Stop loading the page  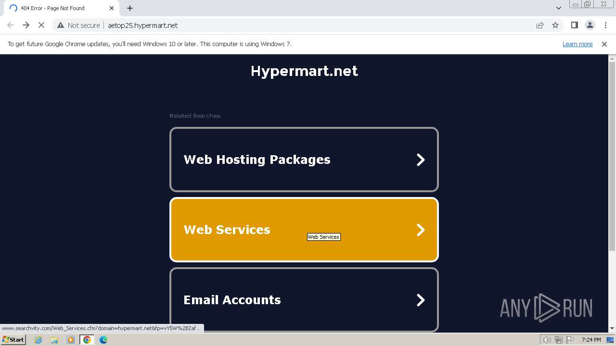[x=41, y=25]
